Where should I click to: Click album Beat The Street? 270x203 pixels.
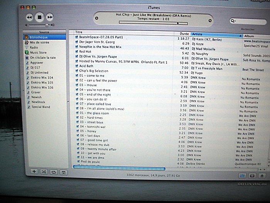coord(253,70)
